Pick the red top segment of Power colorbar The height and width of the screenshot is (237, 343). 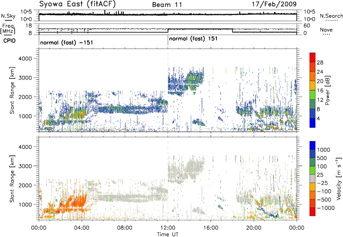pyautogui.click(x=313, y=57)
